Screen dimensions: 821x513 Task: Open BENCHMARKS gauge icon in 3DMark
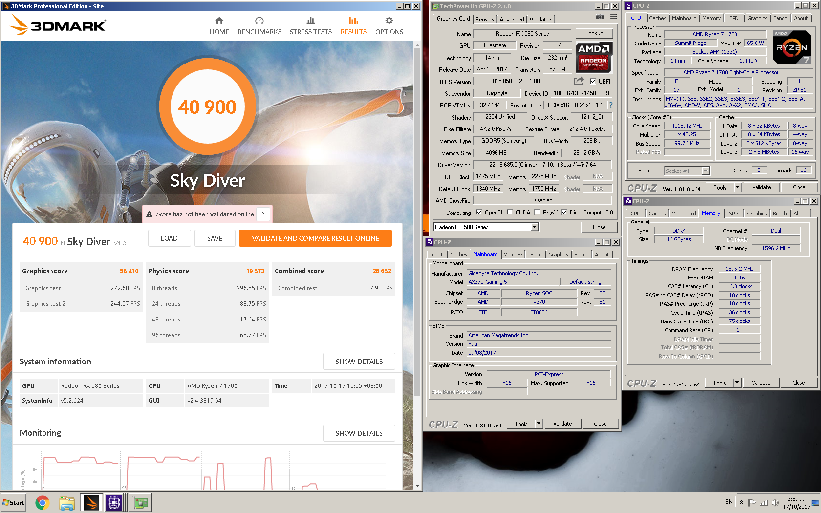point(259,21)
